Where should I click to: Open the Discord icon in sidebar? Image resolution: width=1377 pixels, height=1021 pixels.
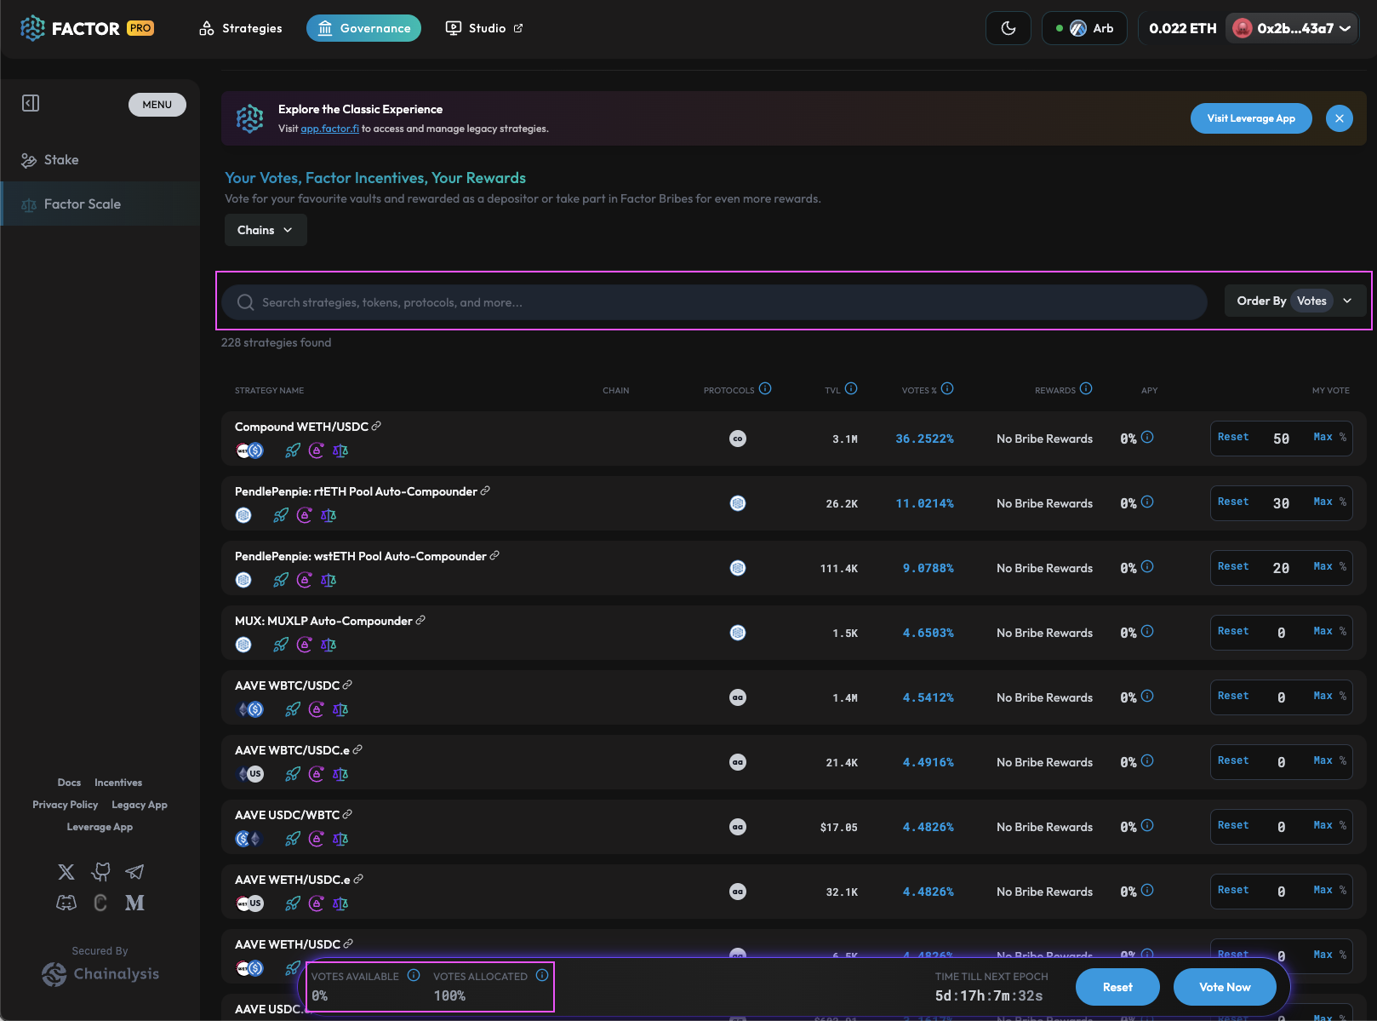(x=66, y=903)
